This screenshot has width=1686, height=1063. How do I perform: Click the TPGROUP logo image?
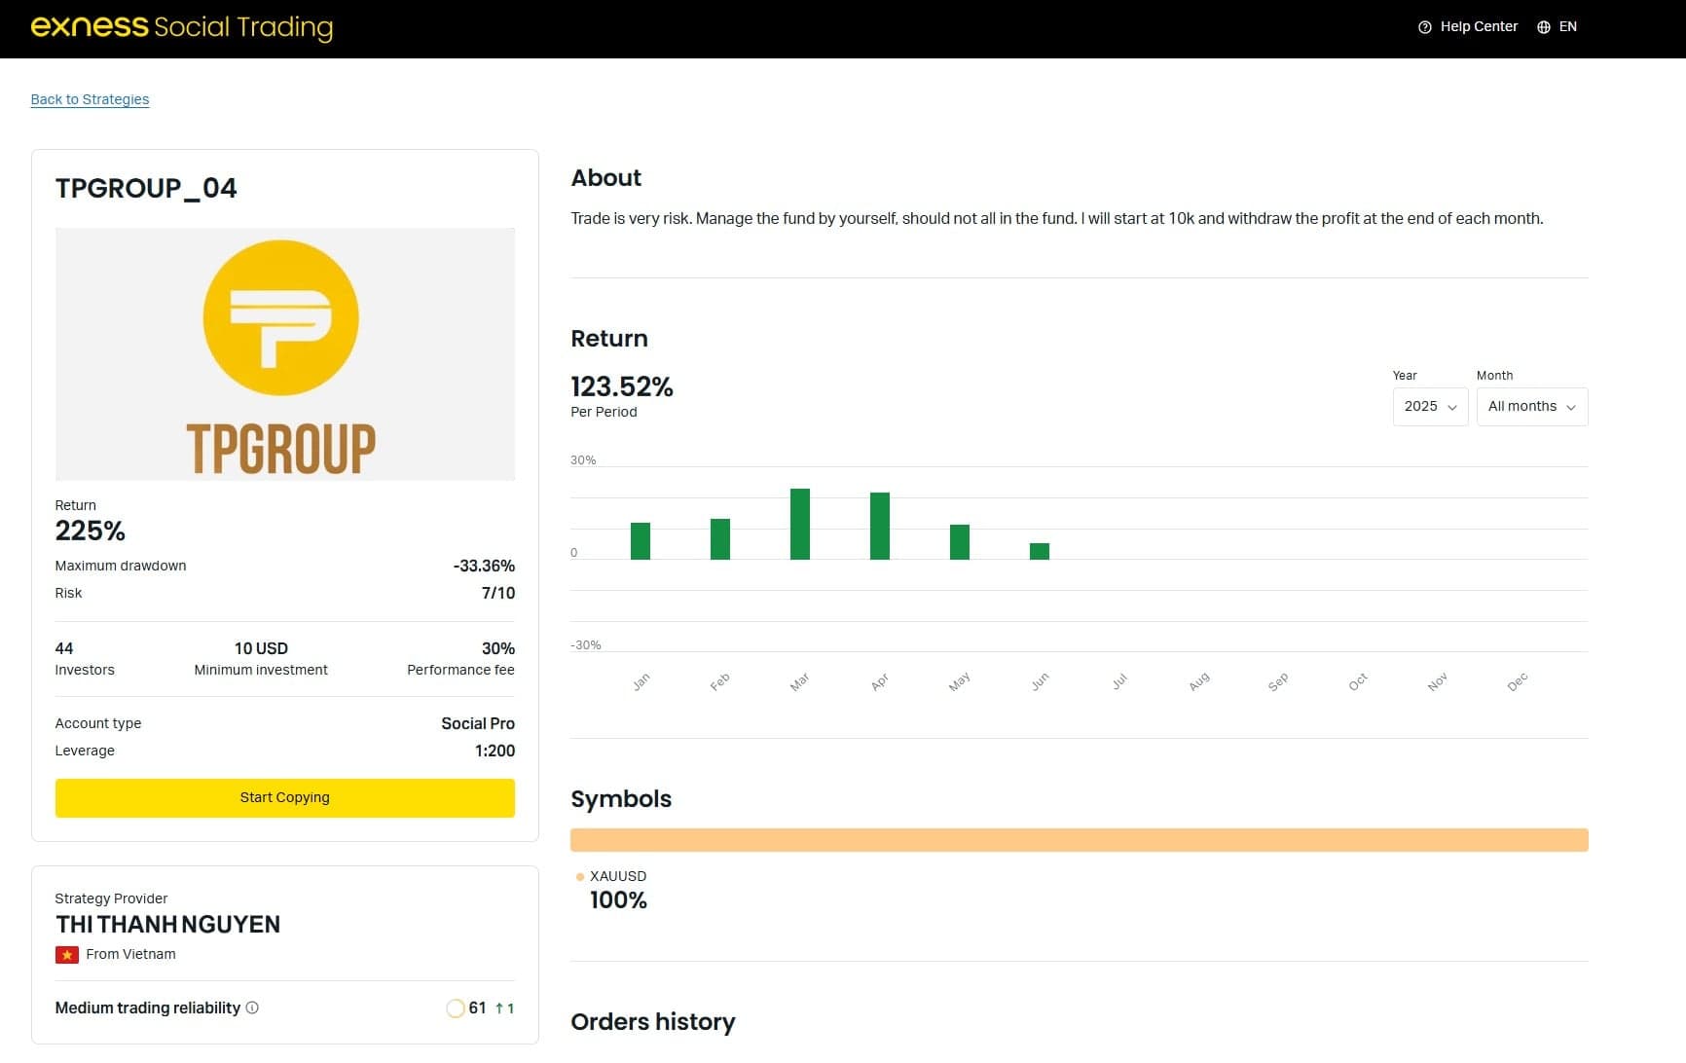[284, 354]
